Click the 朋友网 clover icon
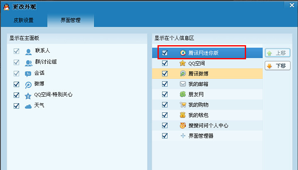 pyautogui.click(x=182, y=95)
